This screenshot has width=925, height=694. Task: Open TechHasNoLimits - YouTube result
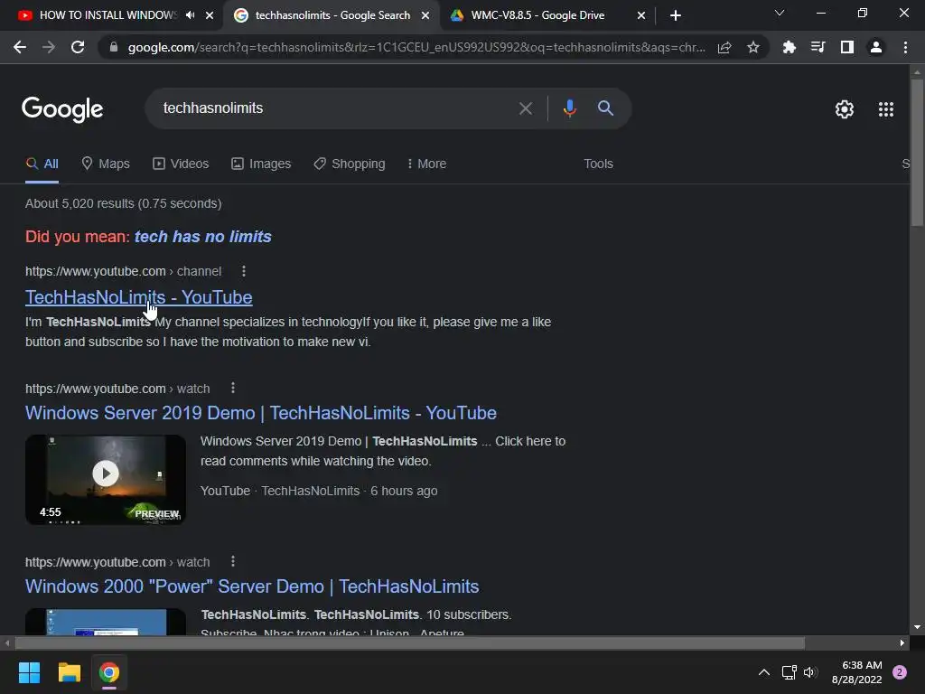[x=138, y=297]
